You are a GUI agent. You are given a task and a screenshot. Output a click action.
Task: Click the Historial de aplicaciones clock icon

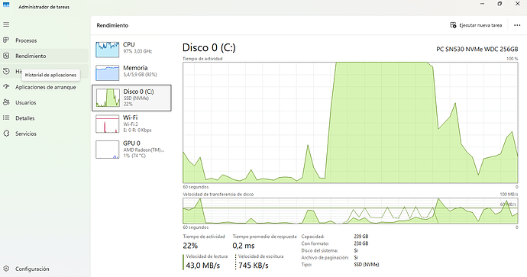pyautogui.click(x=6, y=71)
